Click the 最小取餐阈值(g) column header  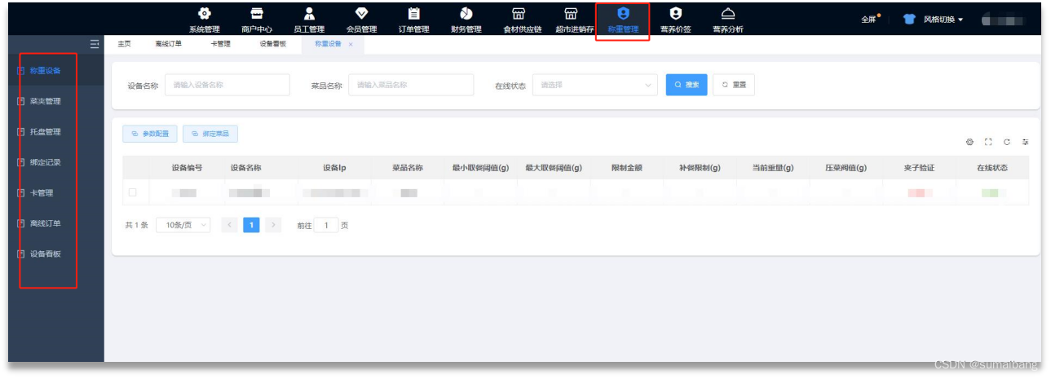coord(481,168)
